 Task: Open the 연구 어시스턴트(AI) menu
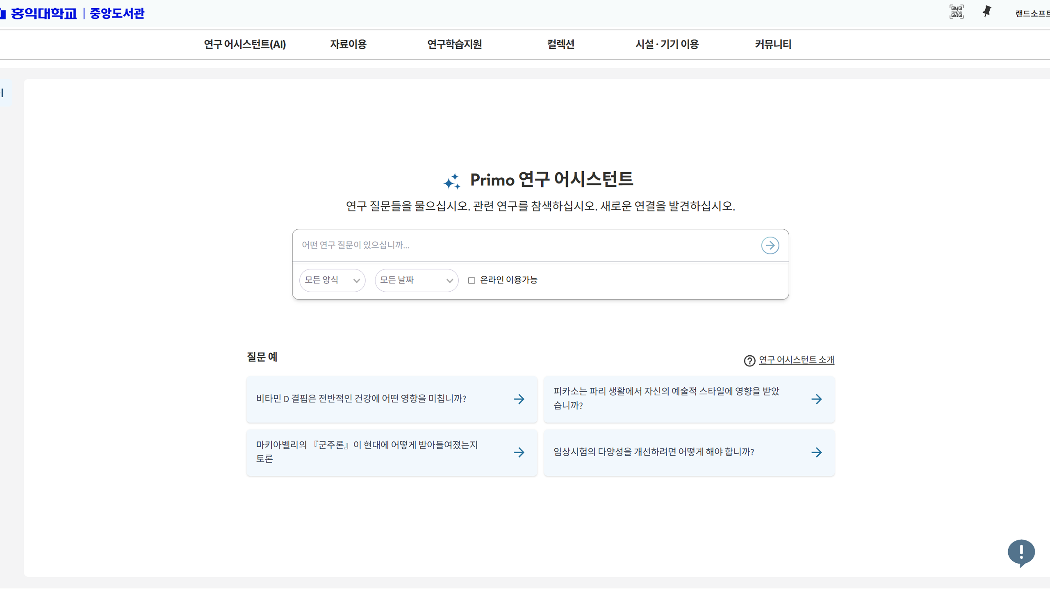coord(245,44)
